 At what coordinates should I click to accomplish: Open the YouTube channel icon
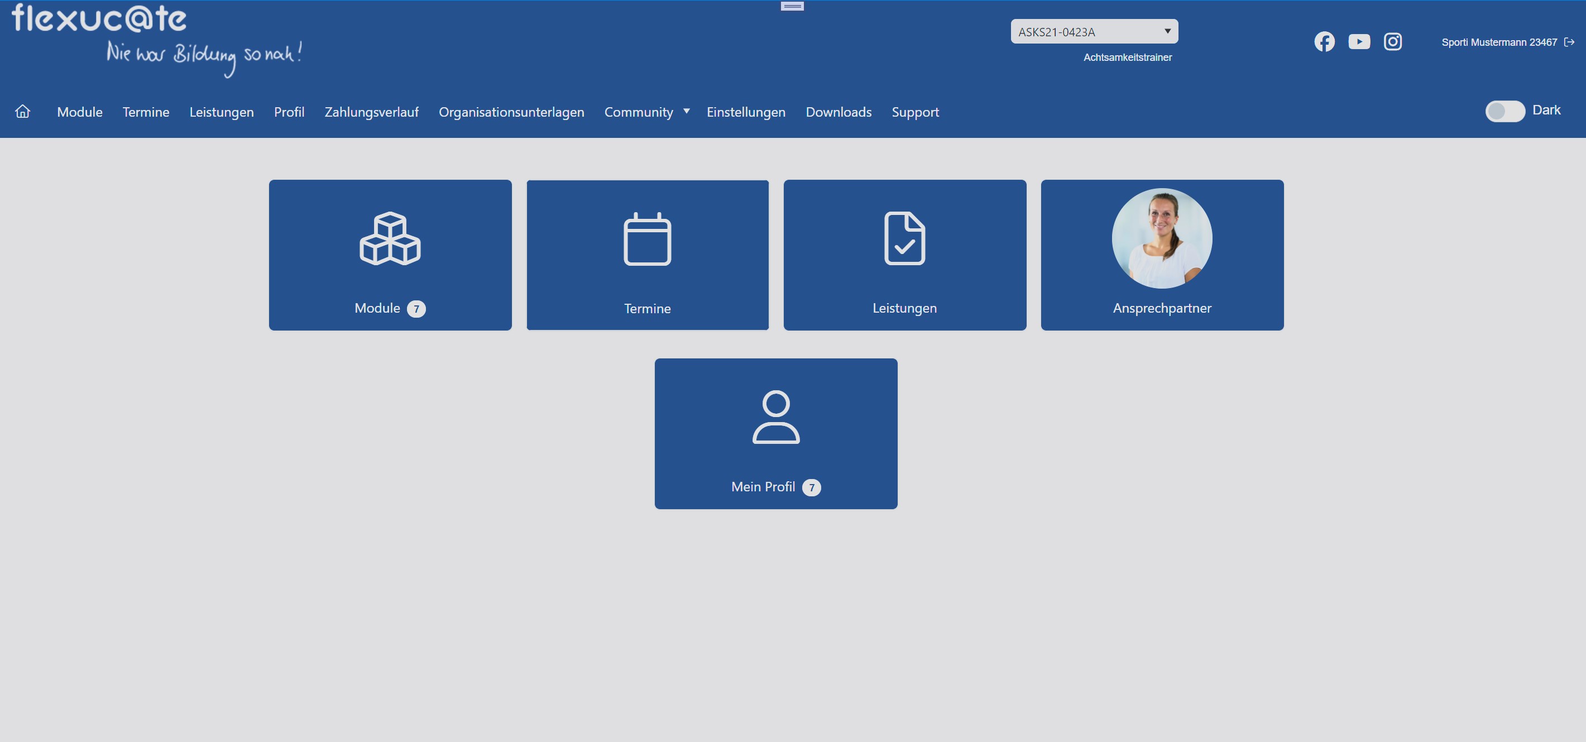pyautogui.click(x=1359, y=41)
